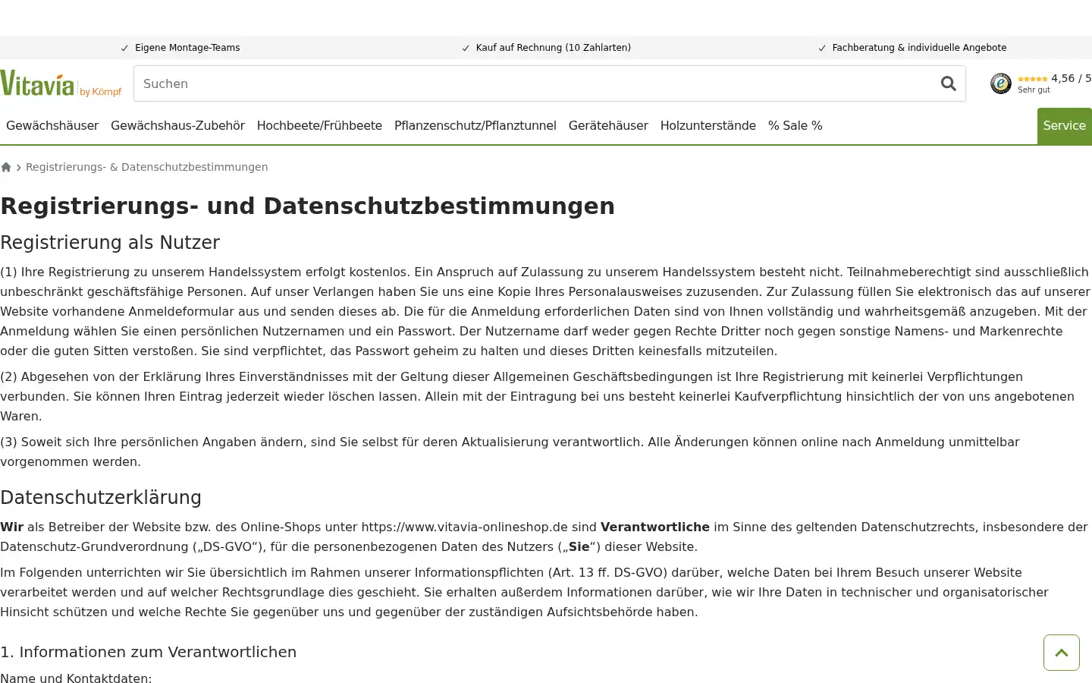1092x683 pixels.
Task: Click the Datenschutzerklärung heading
Action: (101, 498)
